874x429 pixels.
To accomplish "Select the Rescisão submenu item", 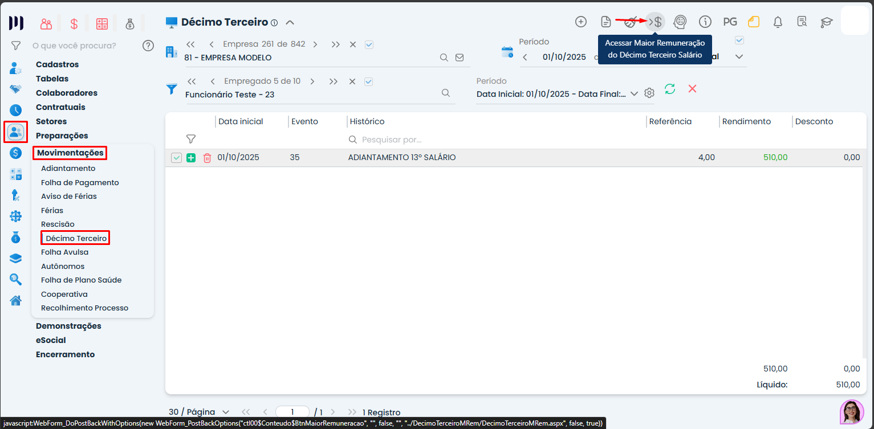I will 58,224.
